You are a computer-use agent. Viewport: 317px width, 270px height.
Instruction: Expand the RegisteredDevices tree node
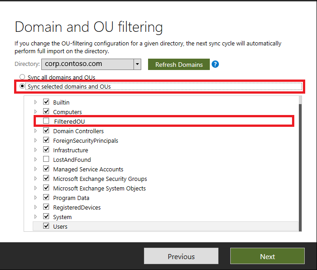(x=35, y=207)
